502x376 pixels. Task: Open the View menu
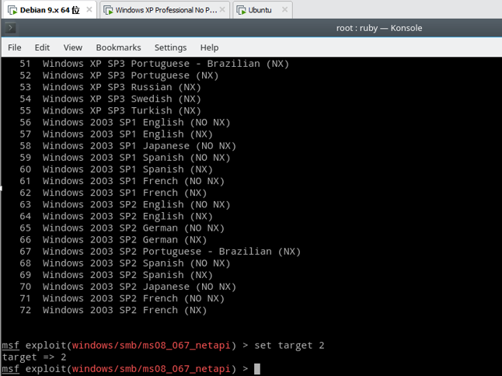pyautogui.click(x=73, y=47)
